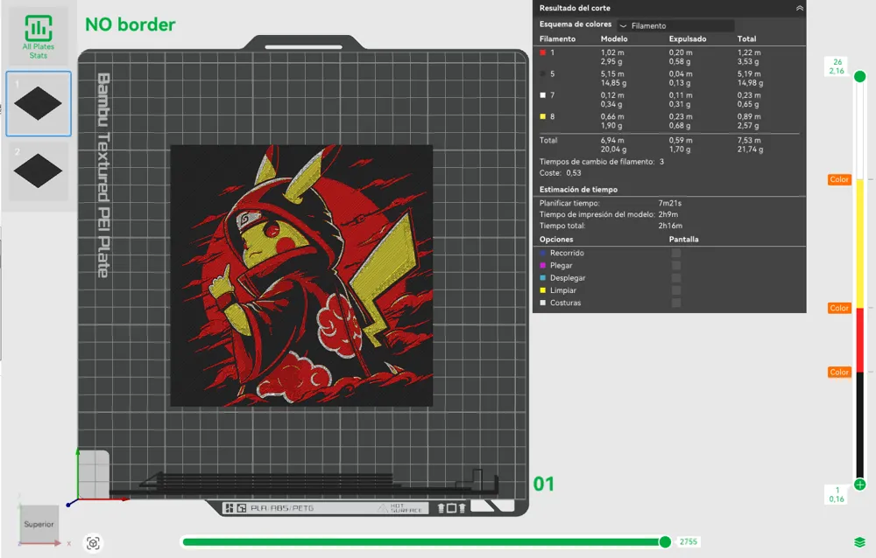The image size is (876, 558).
Task: Click the topmost orange Color marker on layer slider
Action: coord(839,179)
